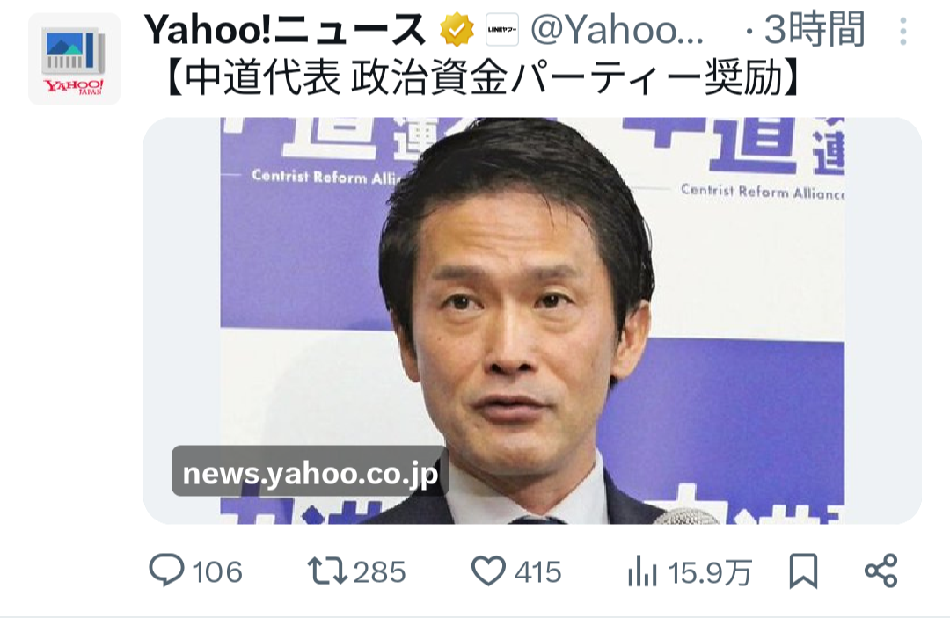Open the Yahoo! Japan profile avatar

click(74, 59)
